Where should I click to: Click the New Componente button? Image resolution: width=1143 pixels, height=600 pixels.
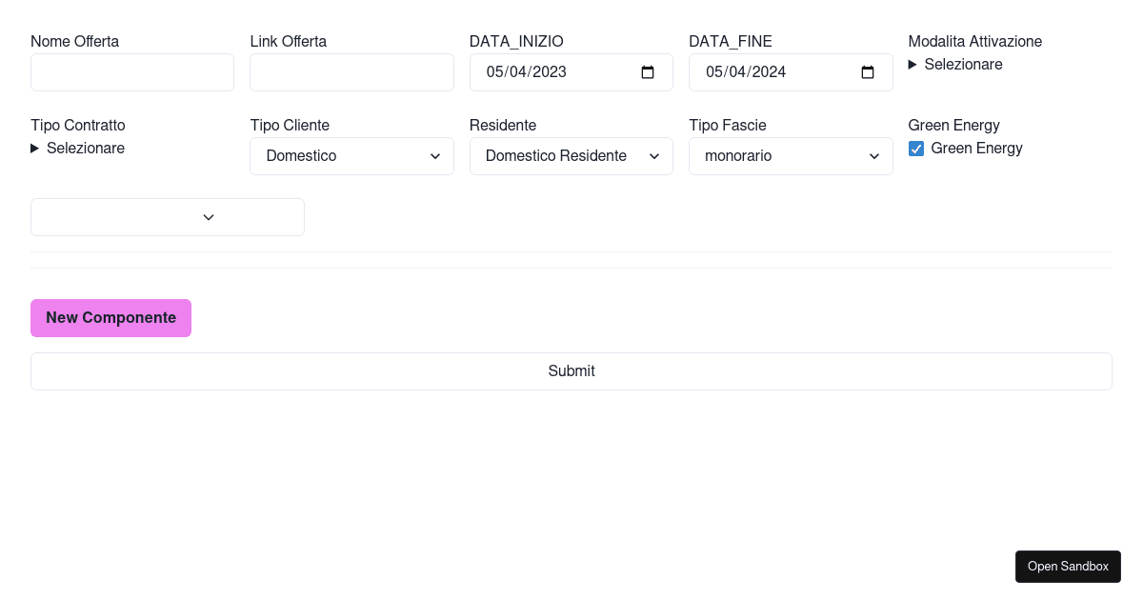[110, 318]
